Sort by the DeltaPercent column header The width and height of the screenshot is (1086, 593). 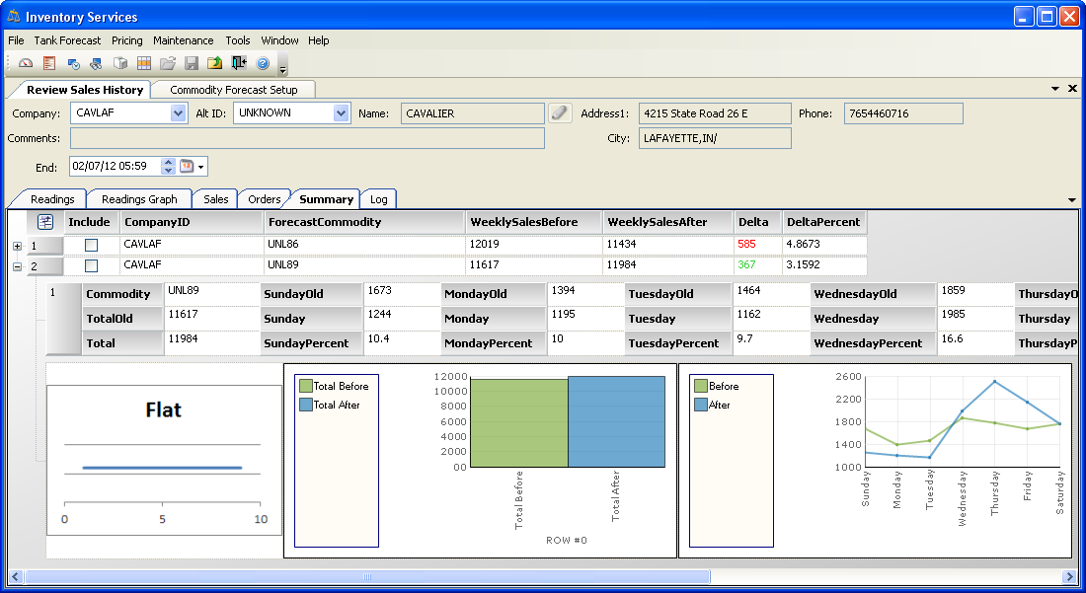coord(823,222)
